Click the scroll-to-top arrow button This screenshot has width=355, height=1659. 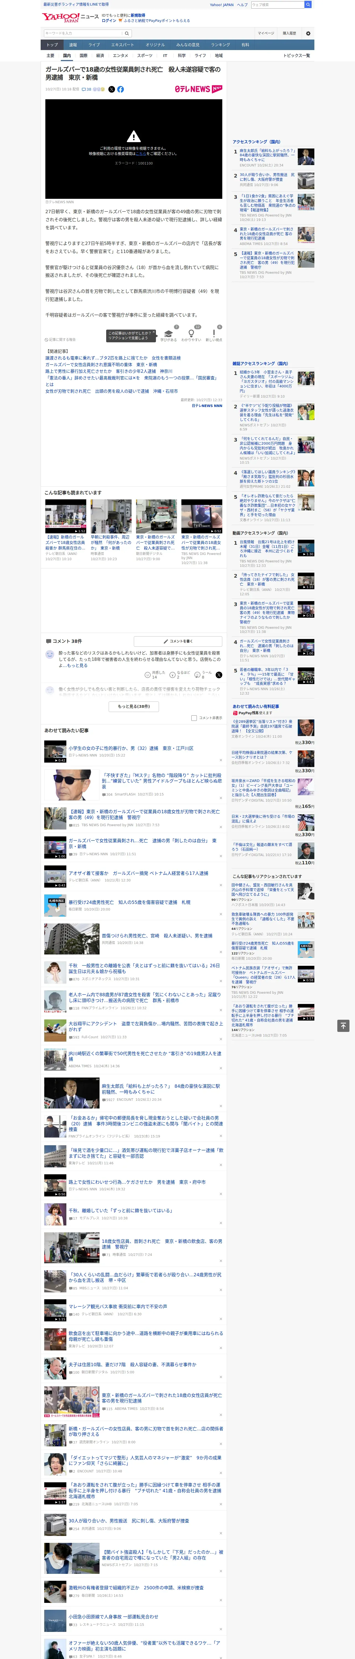coord(343,1025)
